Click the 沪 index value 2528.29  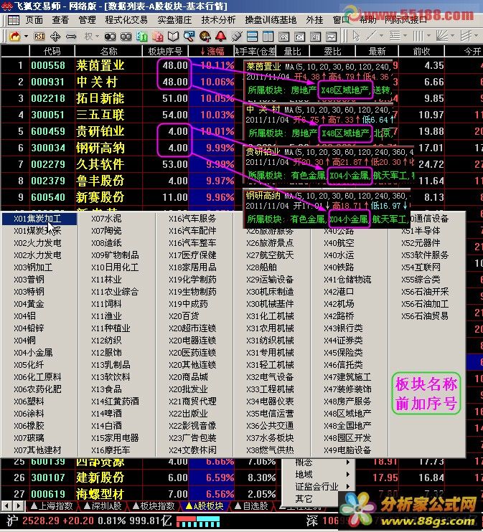42,521
